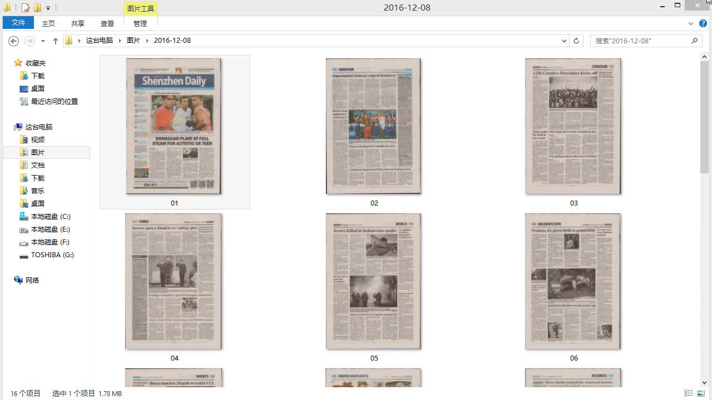
Task: Select newspaper page thumbnail 02
Action: click(x=373, y=126)
